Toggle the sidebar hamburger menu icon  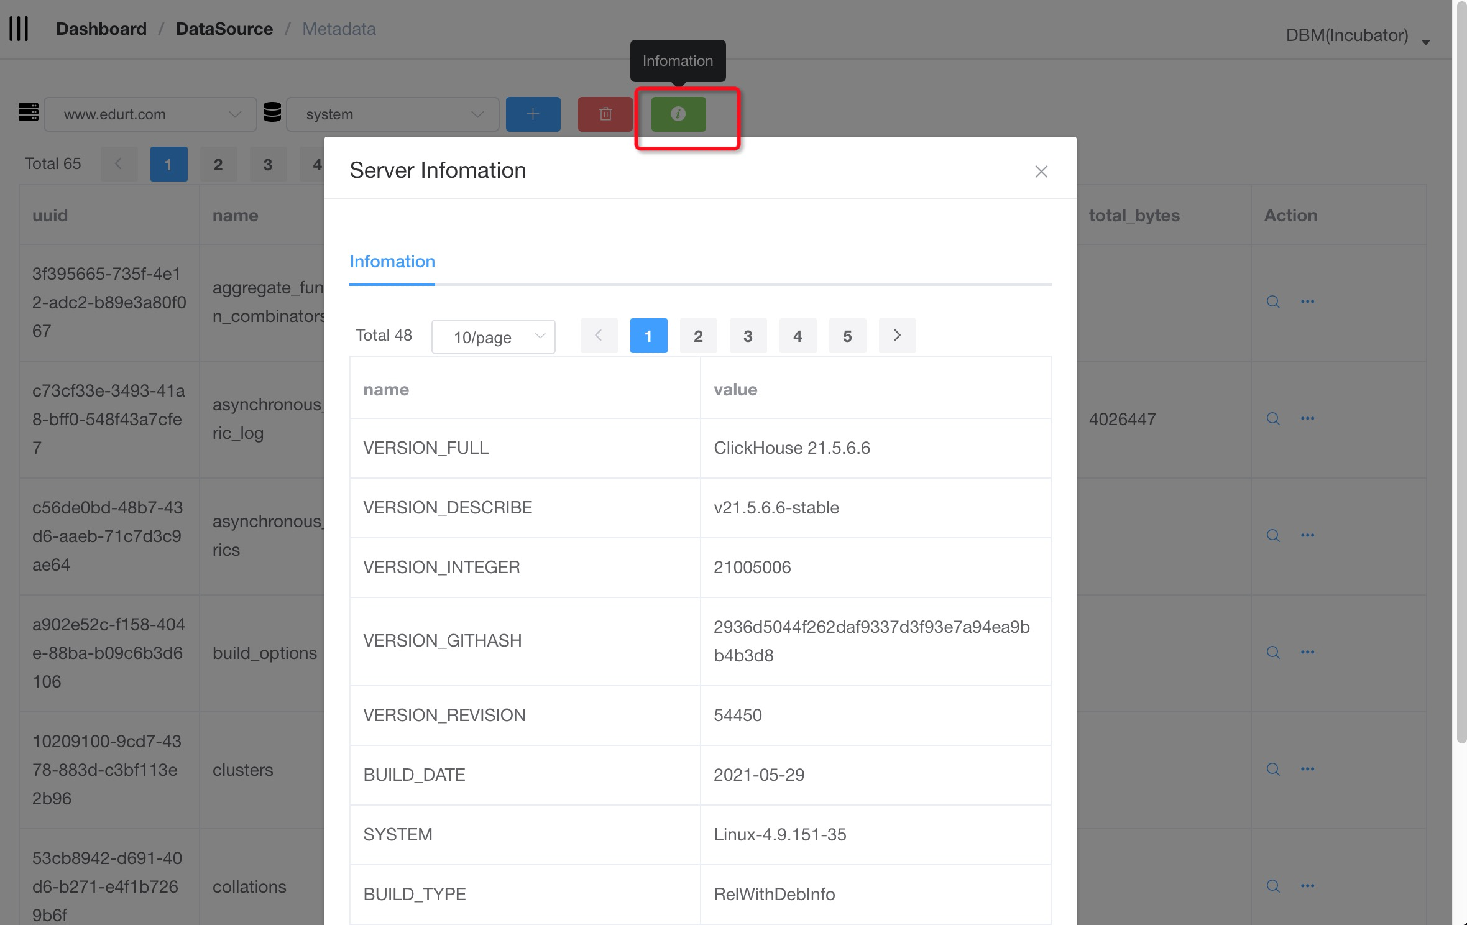19,29
